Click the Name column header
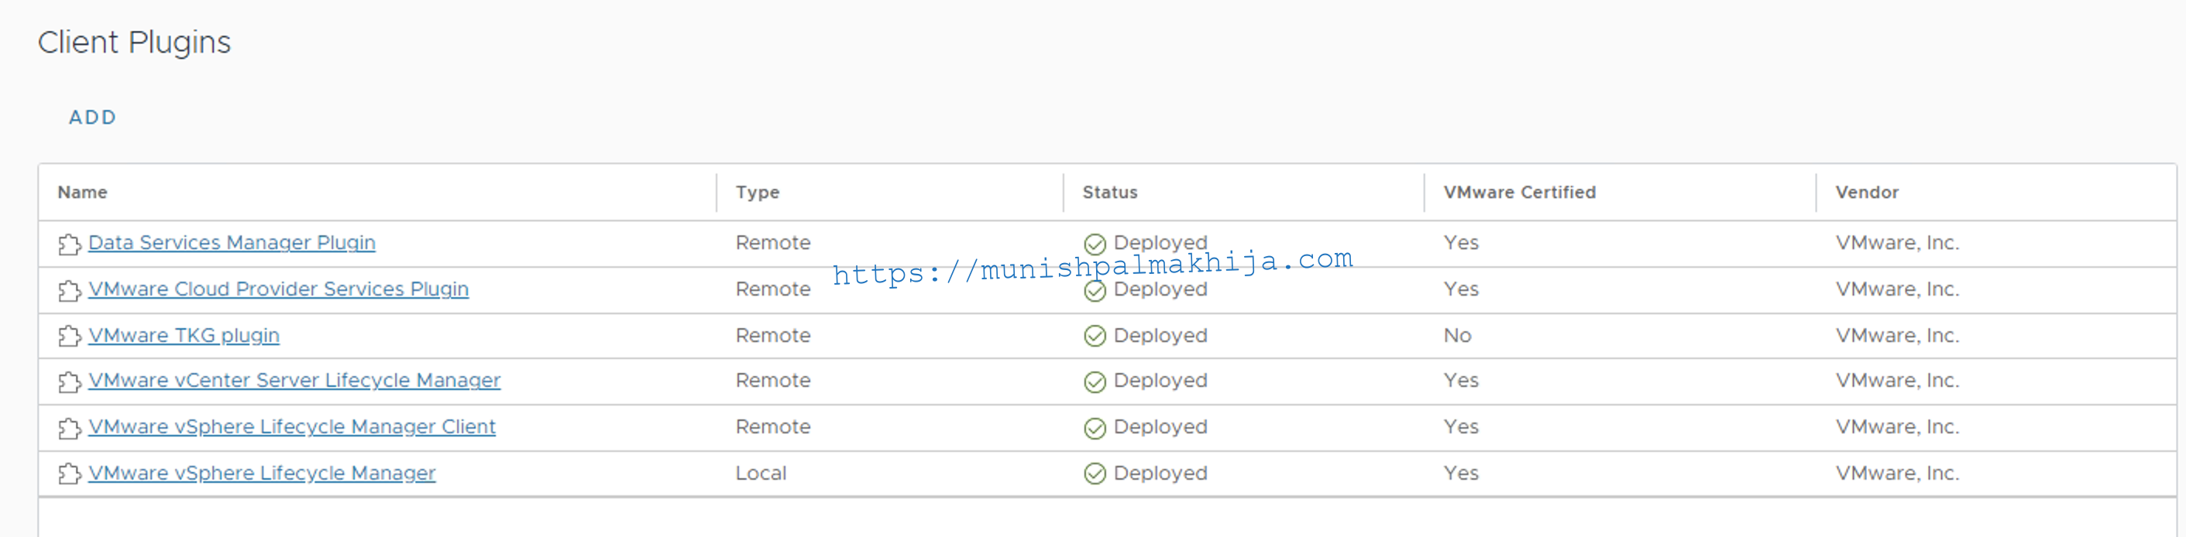Screen dimensions: 2186x537 [x=82, y=192]
